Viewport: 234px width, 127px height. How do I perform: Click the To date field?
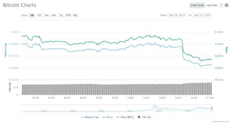(x=202, y=15)
